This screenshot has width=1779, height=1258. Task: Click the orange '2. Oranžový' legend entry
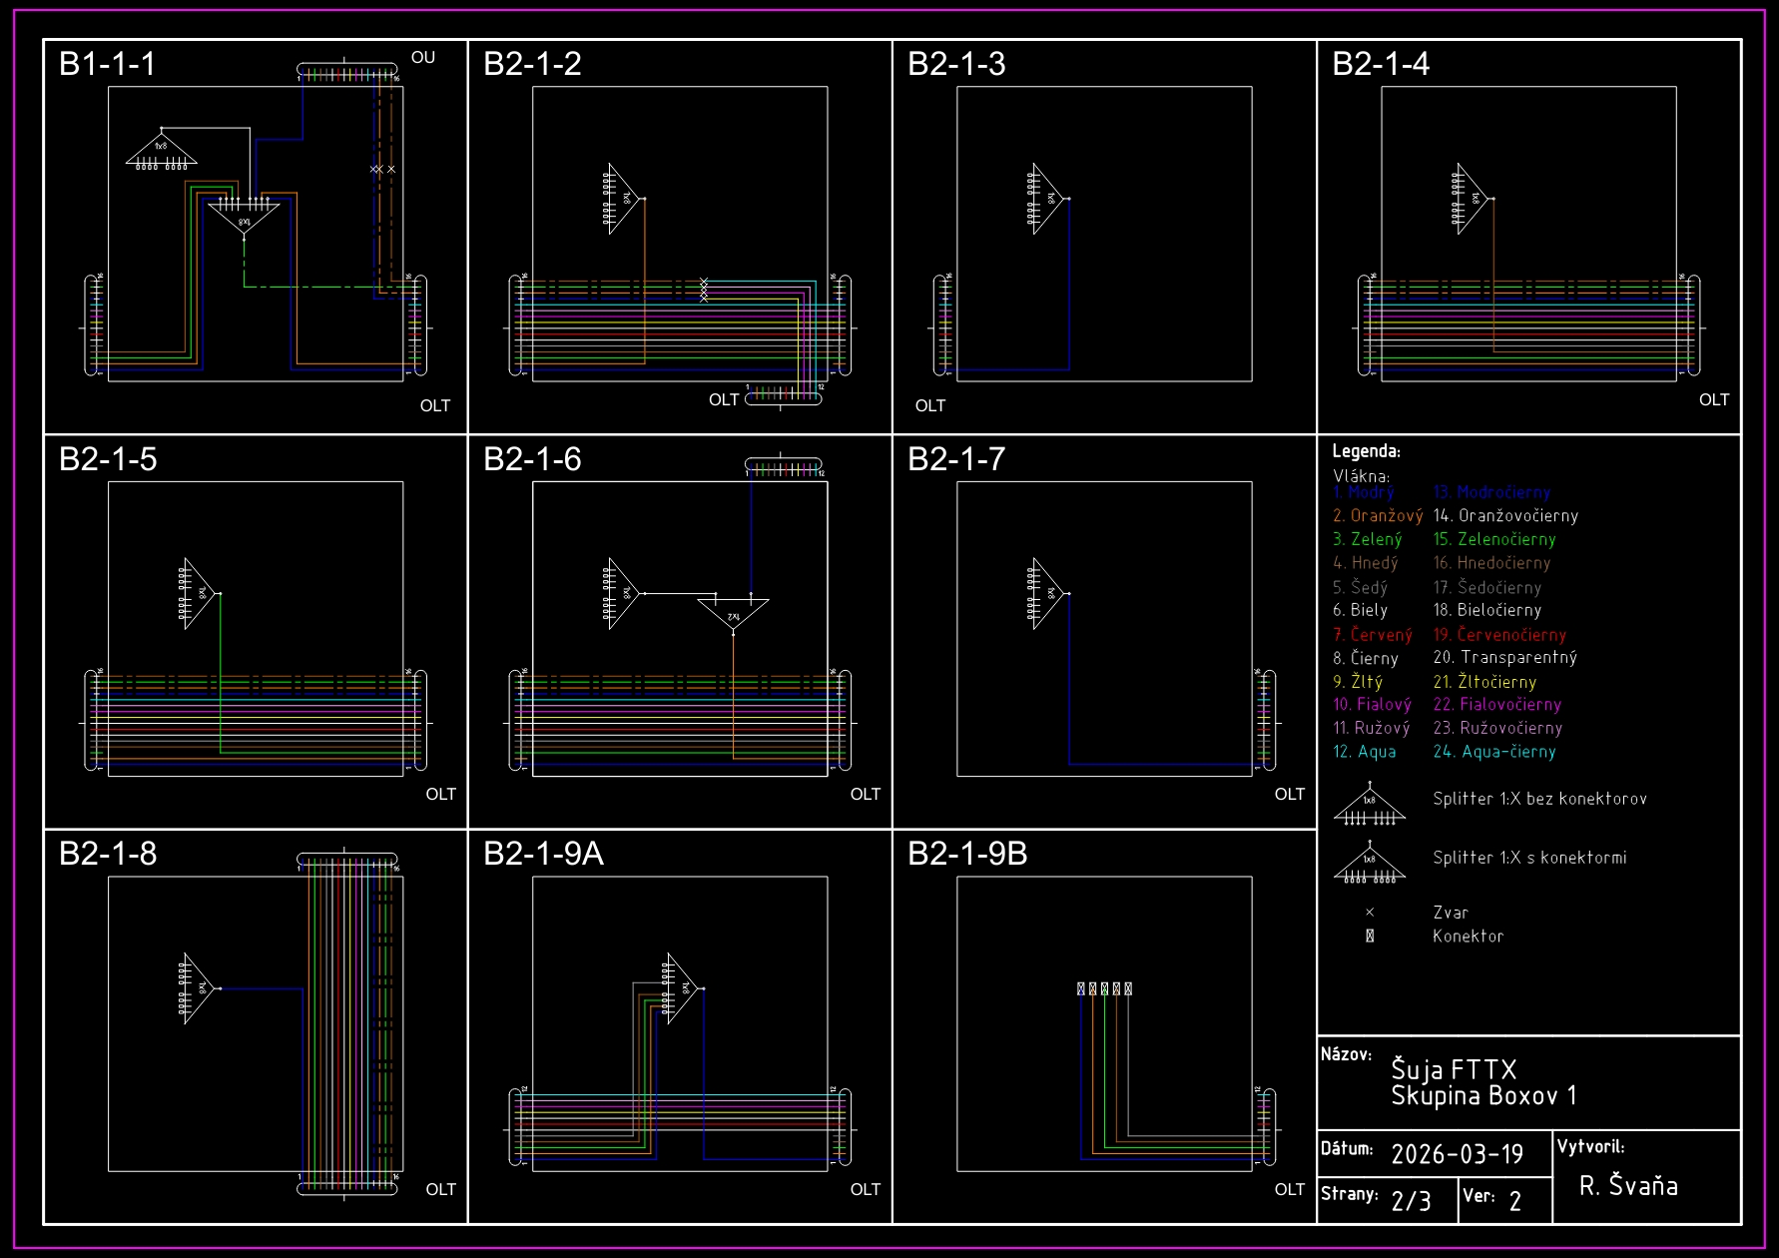(x=1377, y=516)
